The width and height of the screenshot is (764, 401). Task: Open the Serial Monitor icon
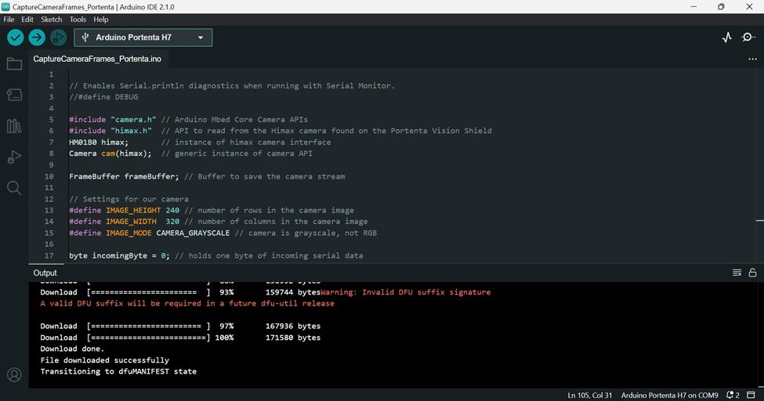click(x=748, y=38)
